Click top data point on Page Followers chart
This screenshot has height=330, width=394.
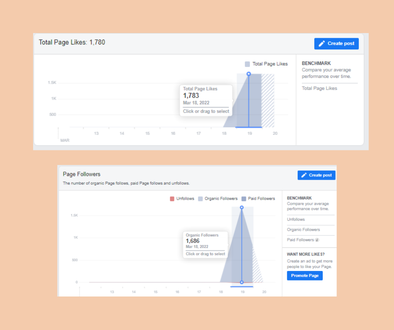[x=242, y=207]
